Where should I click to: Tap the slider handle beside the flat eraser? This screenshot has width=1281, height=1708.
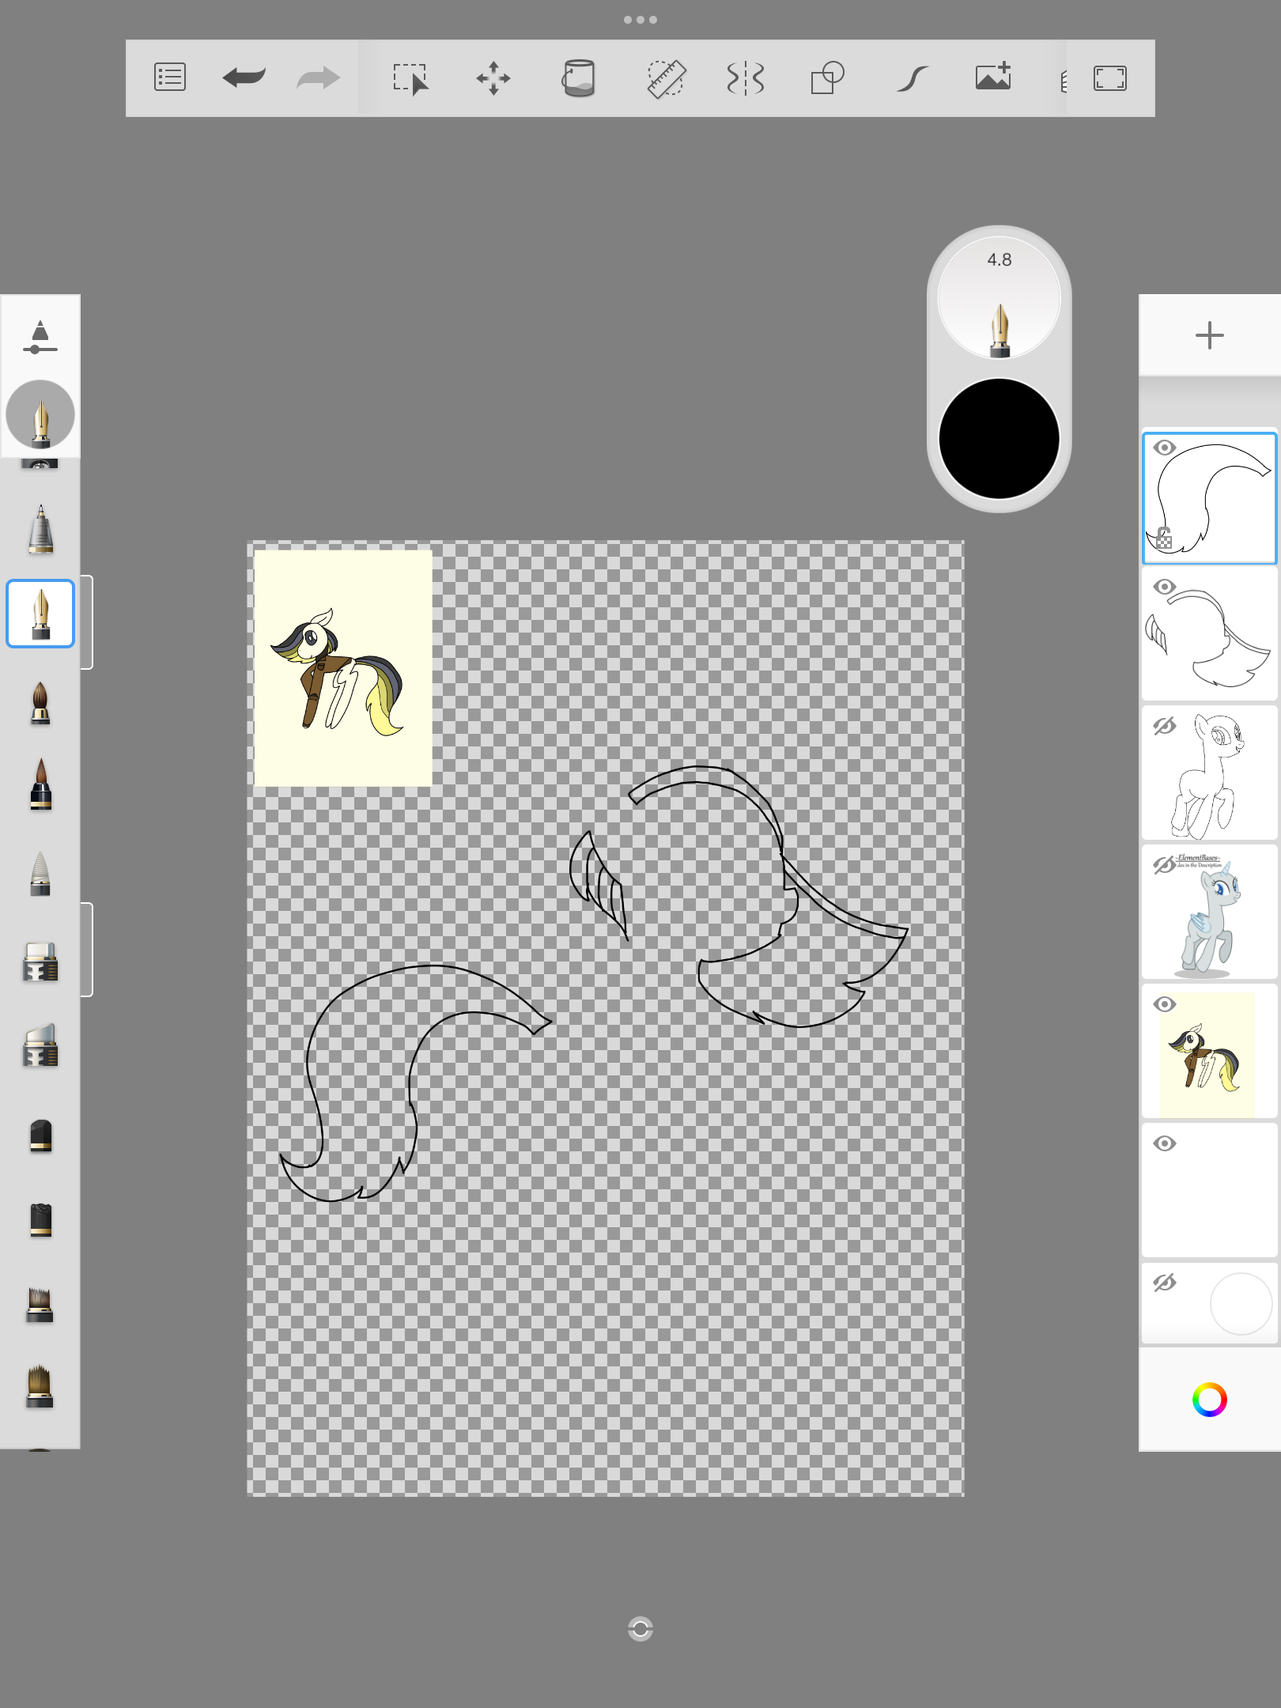point(87,950)
